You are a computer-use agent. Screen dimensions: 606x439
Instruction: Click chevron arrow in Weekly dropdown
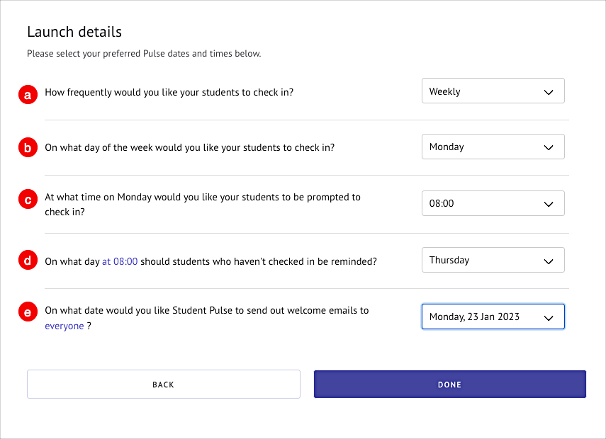point(549,92)
